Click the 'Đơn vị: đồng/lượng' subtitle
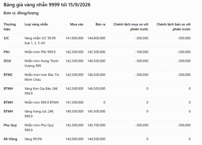 coord(21,13)
